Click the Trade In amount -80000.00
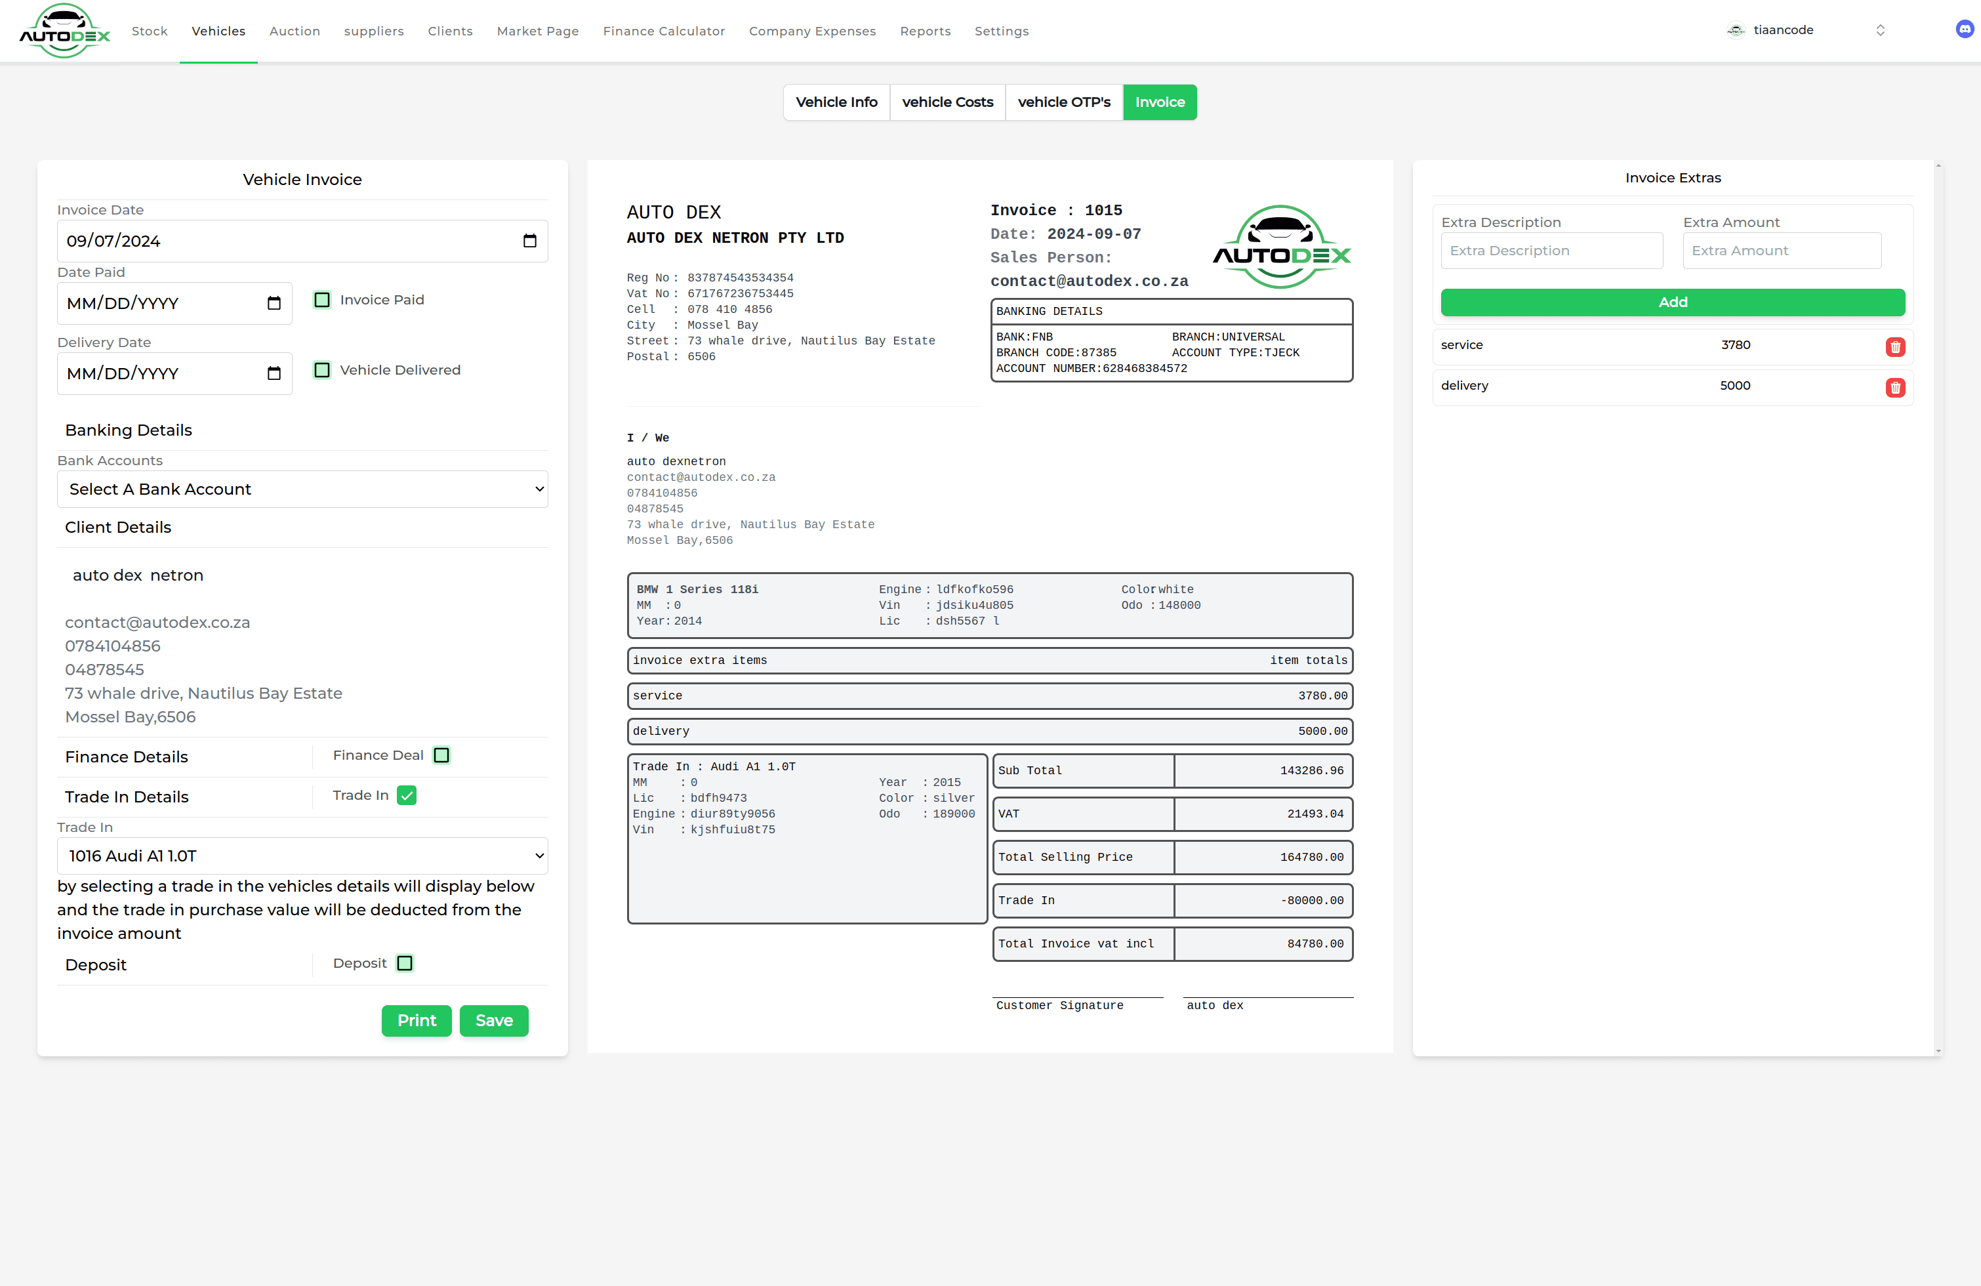 [1312, 901]
